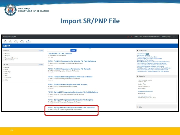
Task: Open PearsonAccess Next Online User Guide link
Action: [x=147, y=57]
